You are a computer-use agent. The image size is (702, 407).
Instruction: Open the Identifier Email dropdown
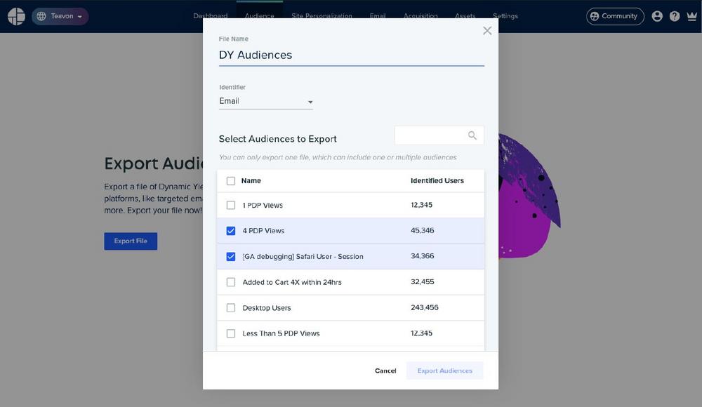point(265,102)
